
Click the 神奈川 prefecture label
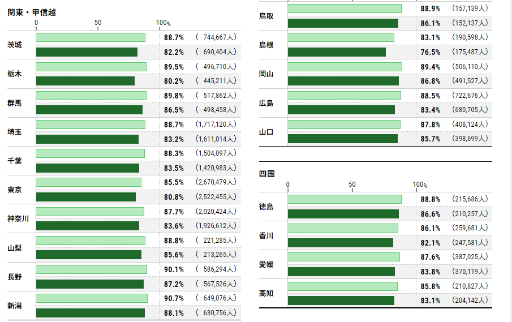[18, 218]
